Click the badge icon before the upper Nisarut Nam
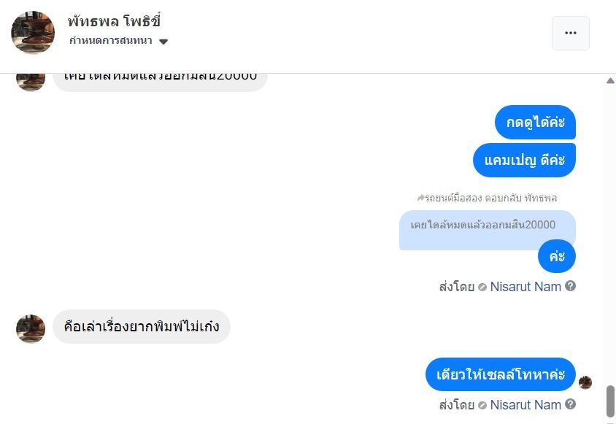 [482, 287]
